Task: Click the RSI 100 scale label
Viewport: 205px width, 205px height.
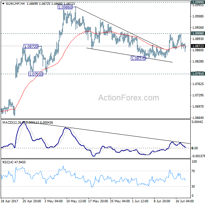Action: 194,162
